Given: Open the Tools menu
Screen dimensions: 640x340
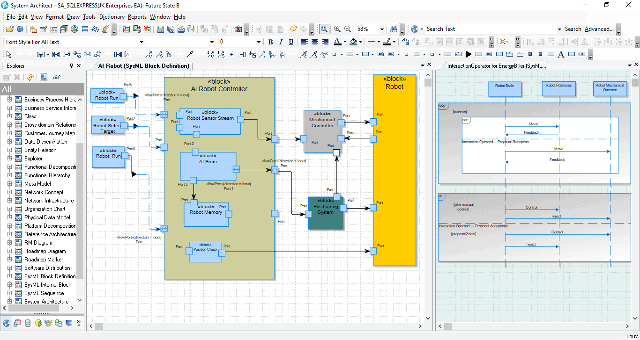Looking at the screenshot, I should 89,16.
